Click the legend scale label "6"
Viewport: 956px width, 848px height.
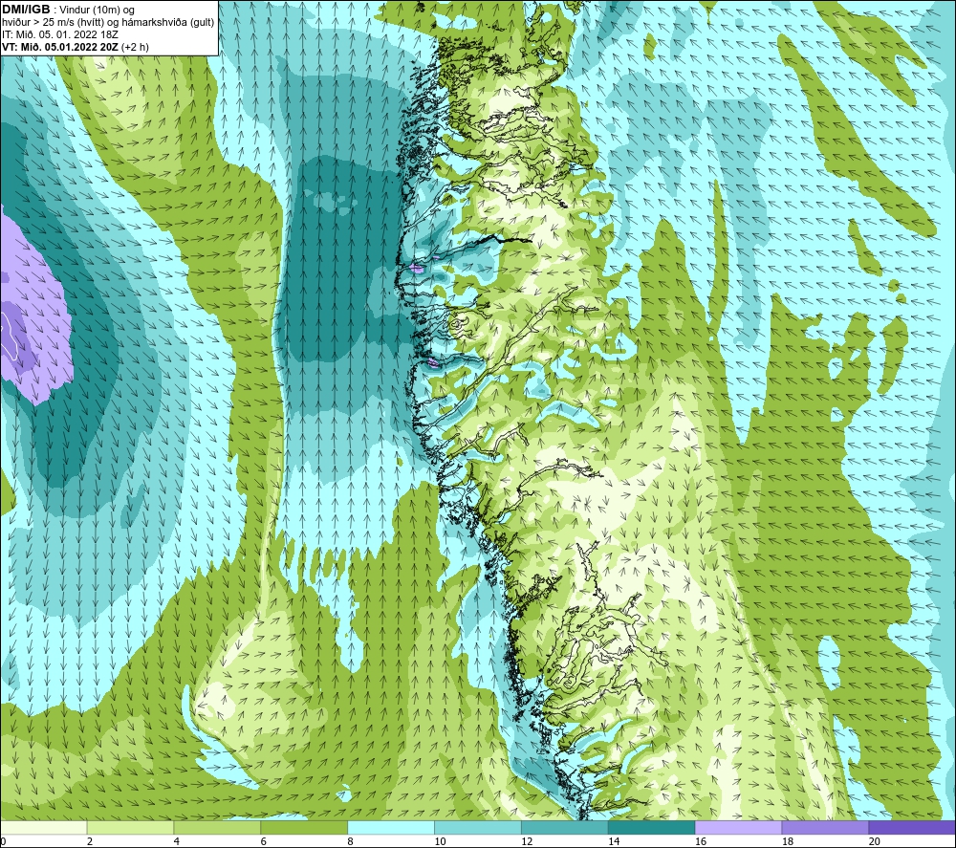coord(264,842)
